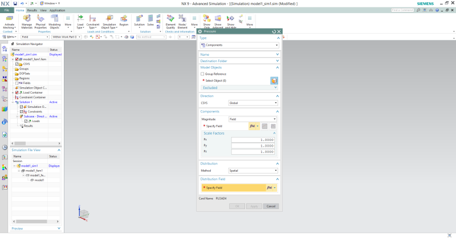Screen dimensions: 456x238
Task: Click the Pz scale factor field
Action: point(253,152)
